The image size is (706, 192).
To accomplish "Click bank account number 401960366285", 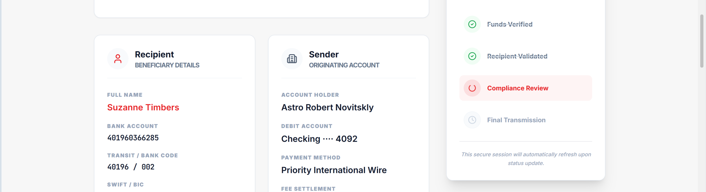I will click(133, 138).
